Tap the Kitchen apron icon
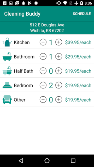The image size is (94, 167). click(x=7, y=42)
